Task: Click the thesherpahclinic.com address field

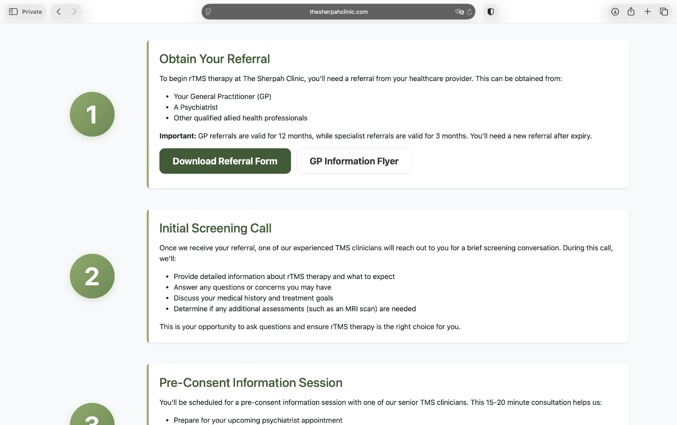Action: (338, 12)
